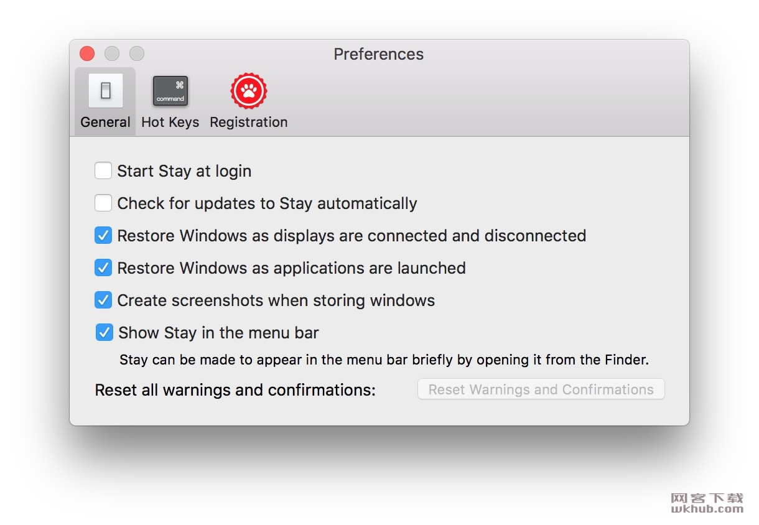Open the General light-switch icon
The height and width of the screenshot is (525, 759).
coord(106,91)
